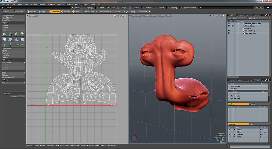This screenshot has height=149, width=272.
Task: Click the UV Relax button
Action: (x=13, y=25)
